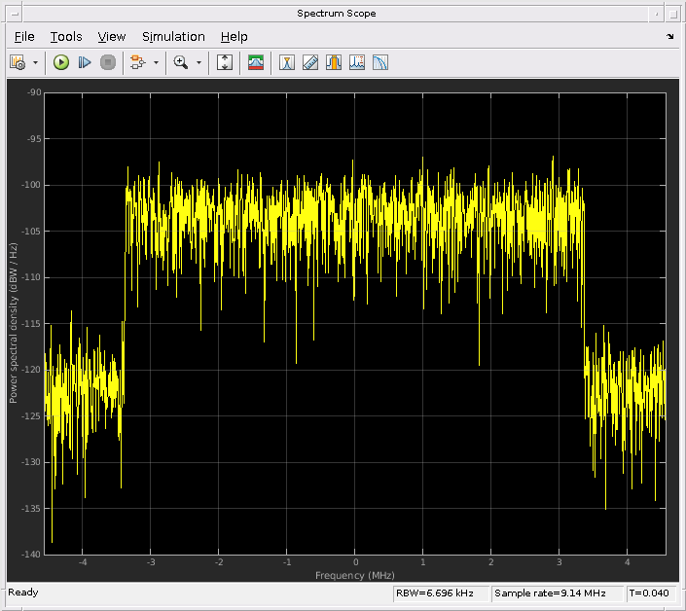Open the scope configuration settings icon
Viewport: 686px width, 611px height.
(x=18, y=62)
